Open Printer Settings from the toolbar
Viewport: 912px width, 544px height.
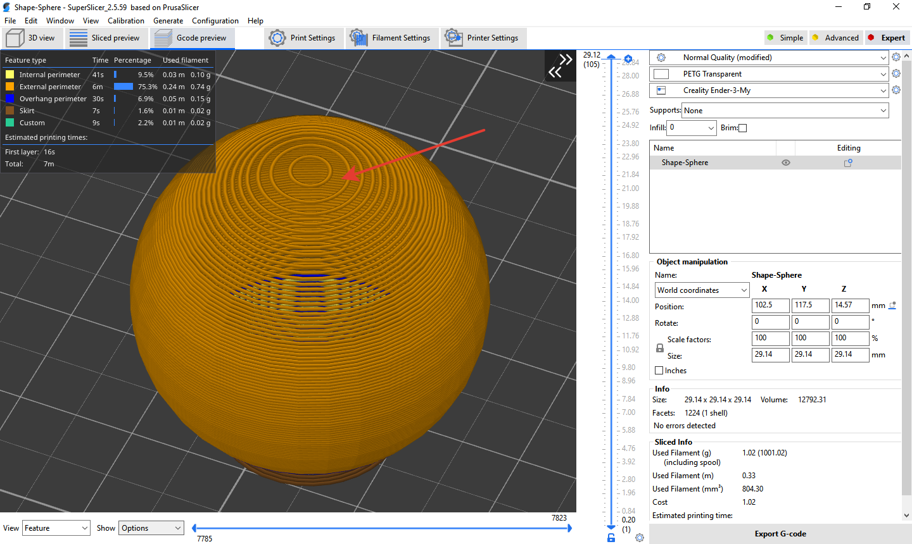point(483,38)
